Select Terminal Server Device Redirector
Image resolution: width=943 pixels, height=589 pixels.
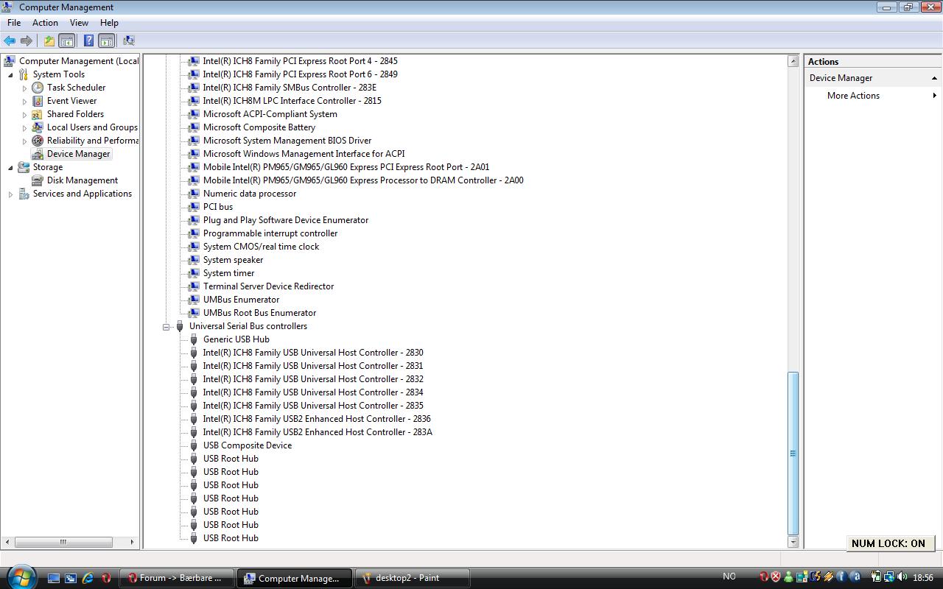[x=268, y=286]
